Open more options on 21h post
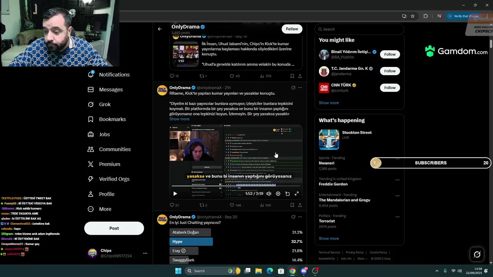Screen dimensions: 493x277 click(300, 88)
